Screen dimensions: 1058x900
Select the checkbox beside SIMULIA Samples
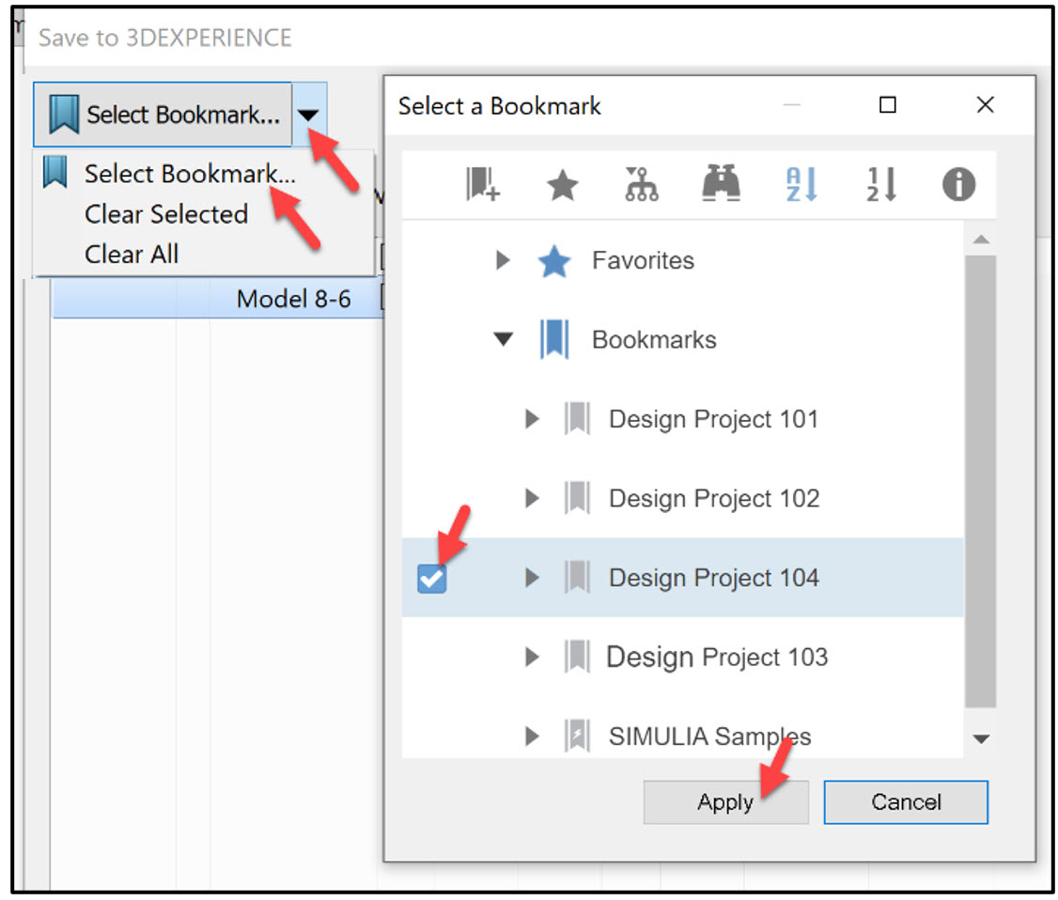(430, 737)
